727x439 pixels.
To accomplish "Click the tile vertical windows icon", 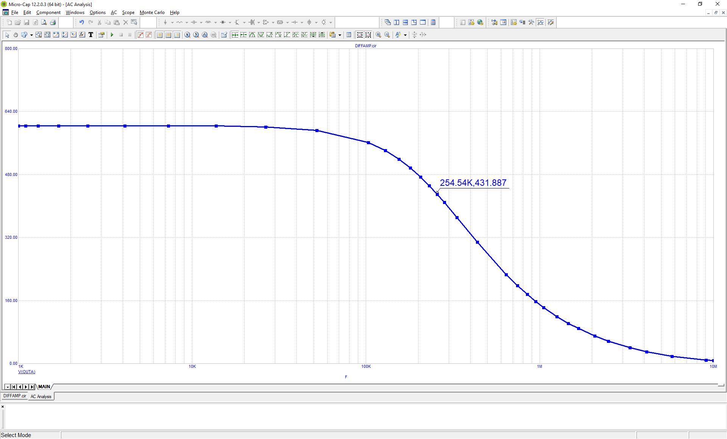I will pos(396,22).
